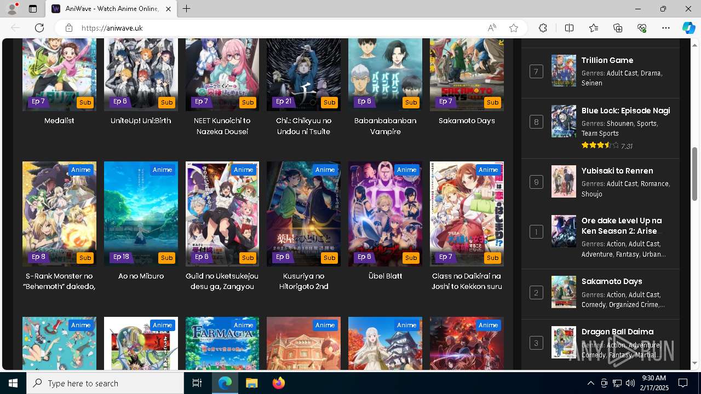Open Guild no Uketsukejou poster
Image resolution: width=701 pixels, height=394 pixels.
coord(222,214)
